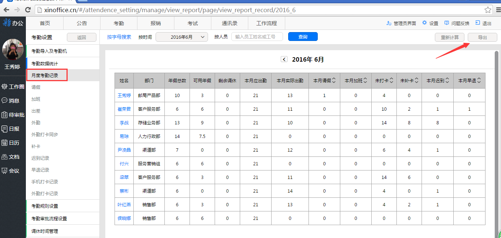Click 退出 to log out
501x238 pixels.
pyautogui.click(x=484, y=23)
